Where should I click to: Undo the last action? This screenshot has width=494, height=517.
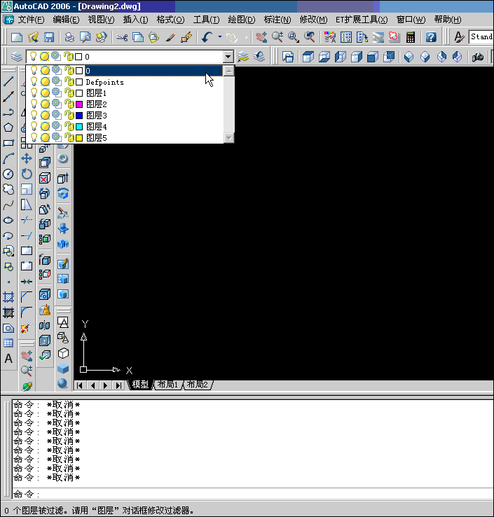pos(207,37)
